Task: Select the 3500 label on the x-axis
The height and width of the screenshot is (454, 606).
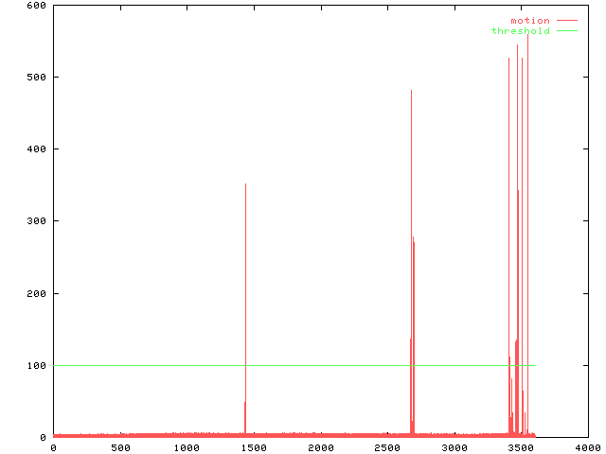Action: point(520,447)
